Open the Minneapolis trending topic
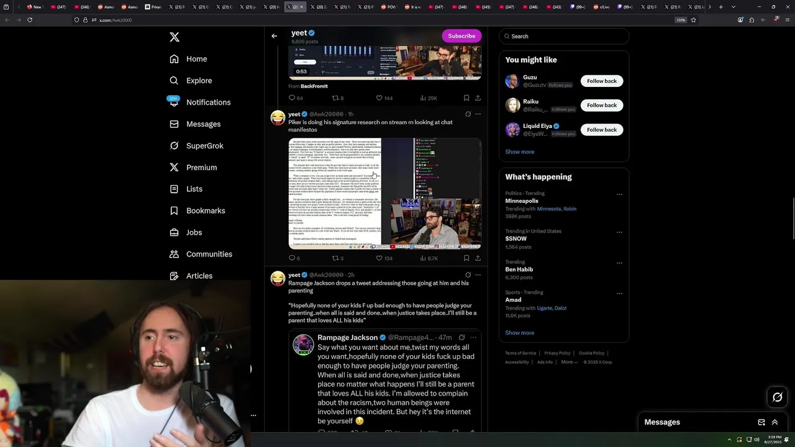The height and width of the screenshot is (447, 795). click(522, 201)
